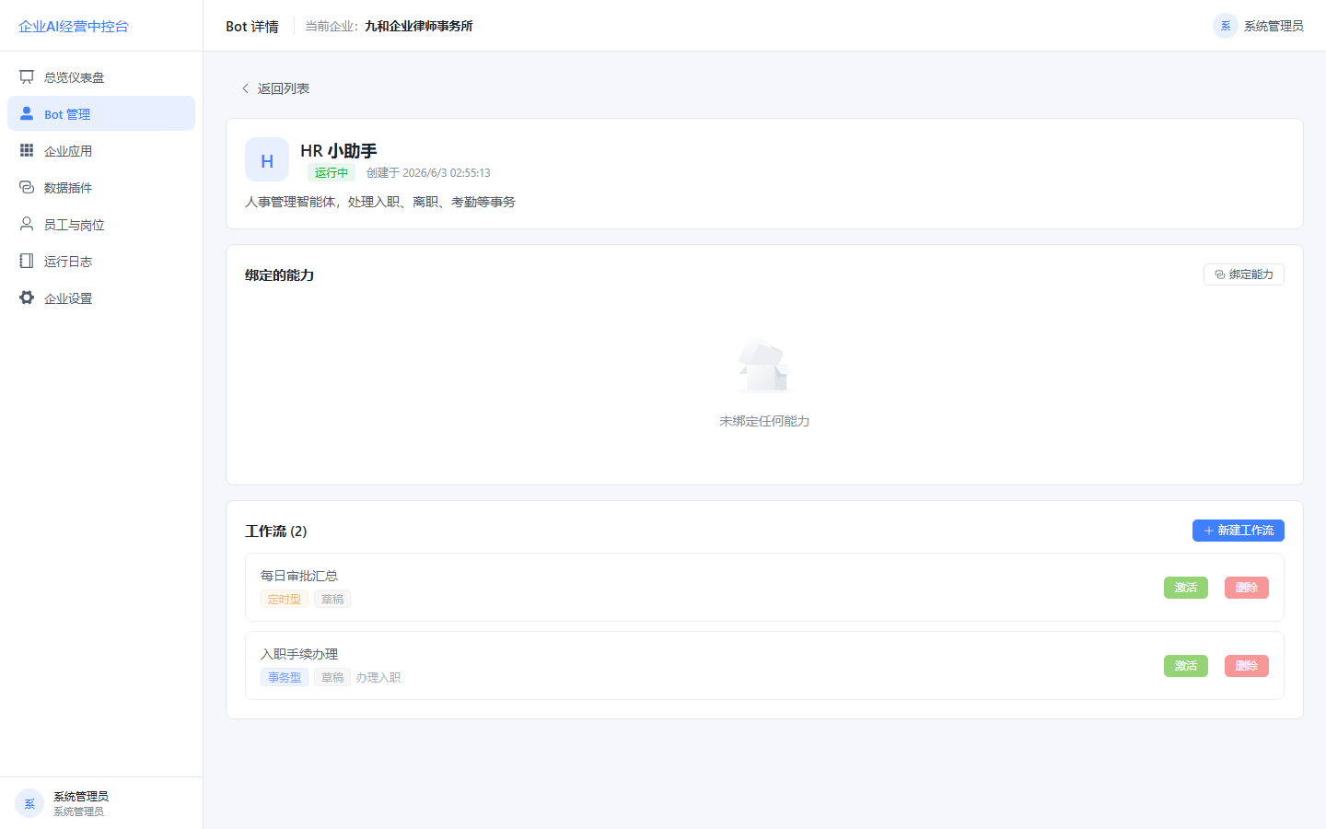Click the empty box illustration 未绑定任何能力
Screen dimensions: 1326x829
pos(764,365)
